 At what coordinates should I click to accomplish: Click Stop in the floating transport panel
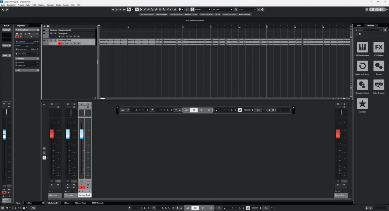[x=194, y=110]
